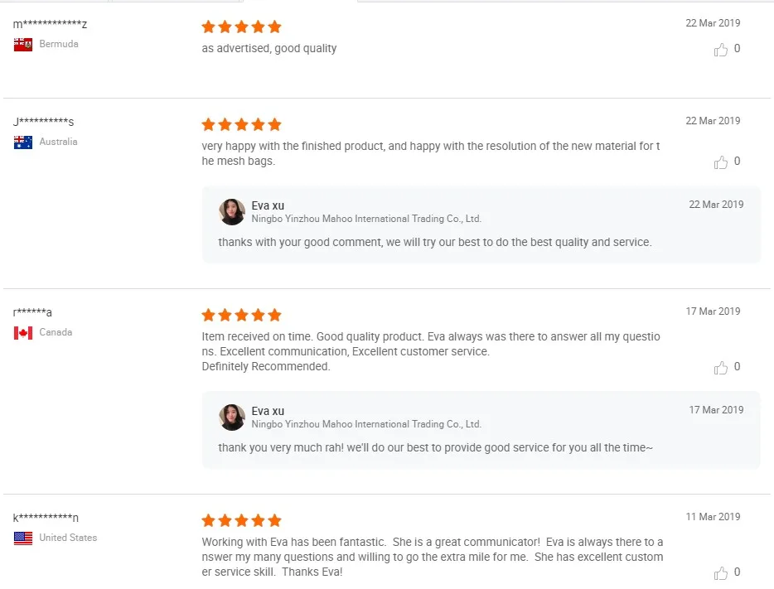Click the Bermuda flag icon
The image size is (774, 589).
pyautogui.click(x=23, y=45)
